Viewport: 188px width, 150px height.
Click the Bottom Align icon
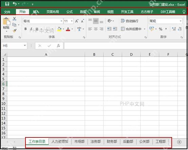pyautogui.click(x=101, y=21)
